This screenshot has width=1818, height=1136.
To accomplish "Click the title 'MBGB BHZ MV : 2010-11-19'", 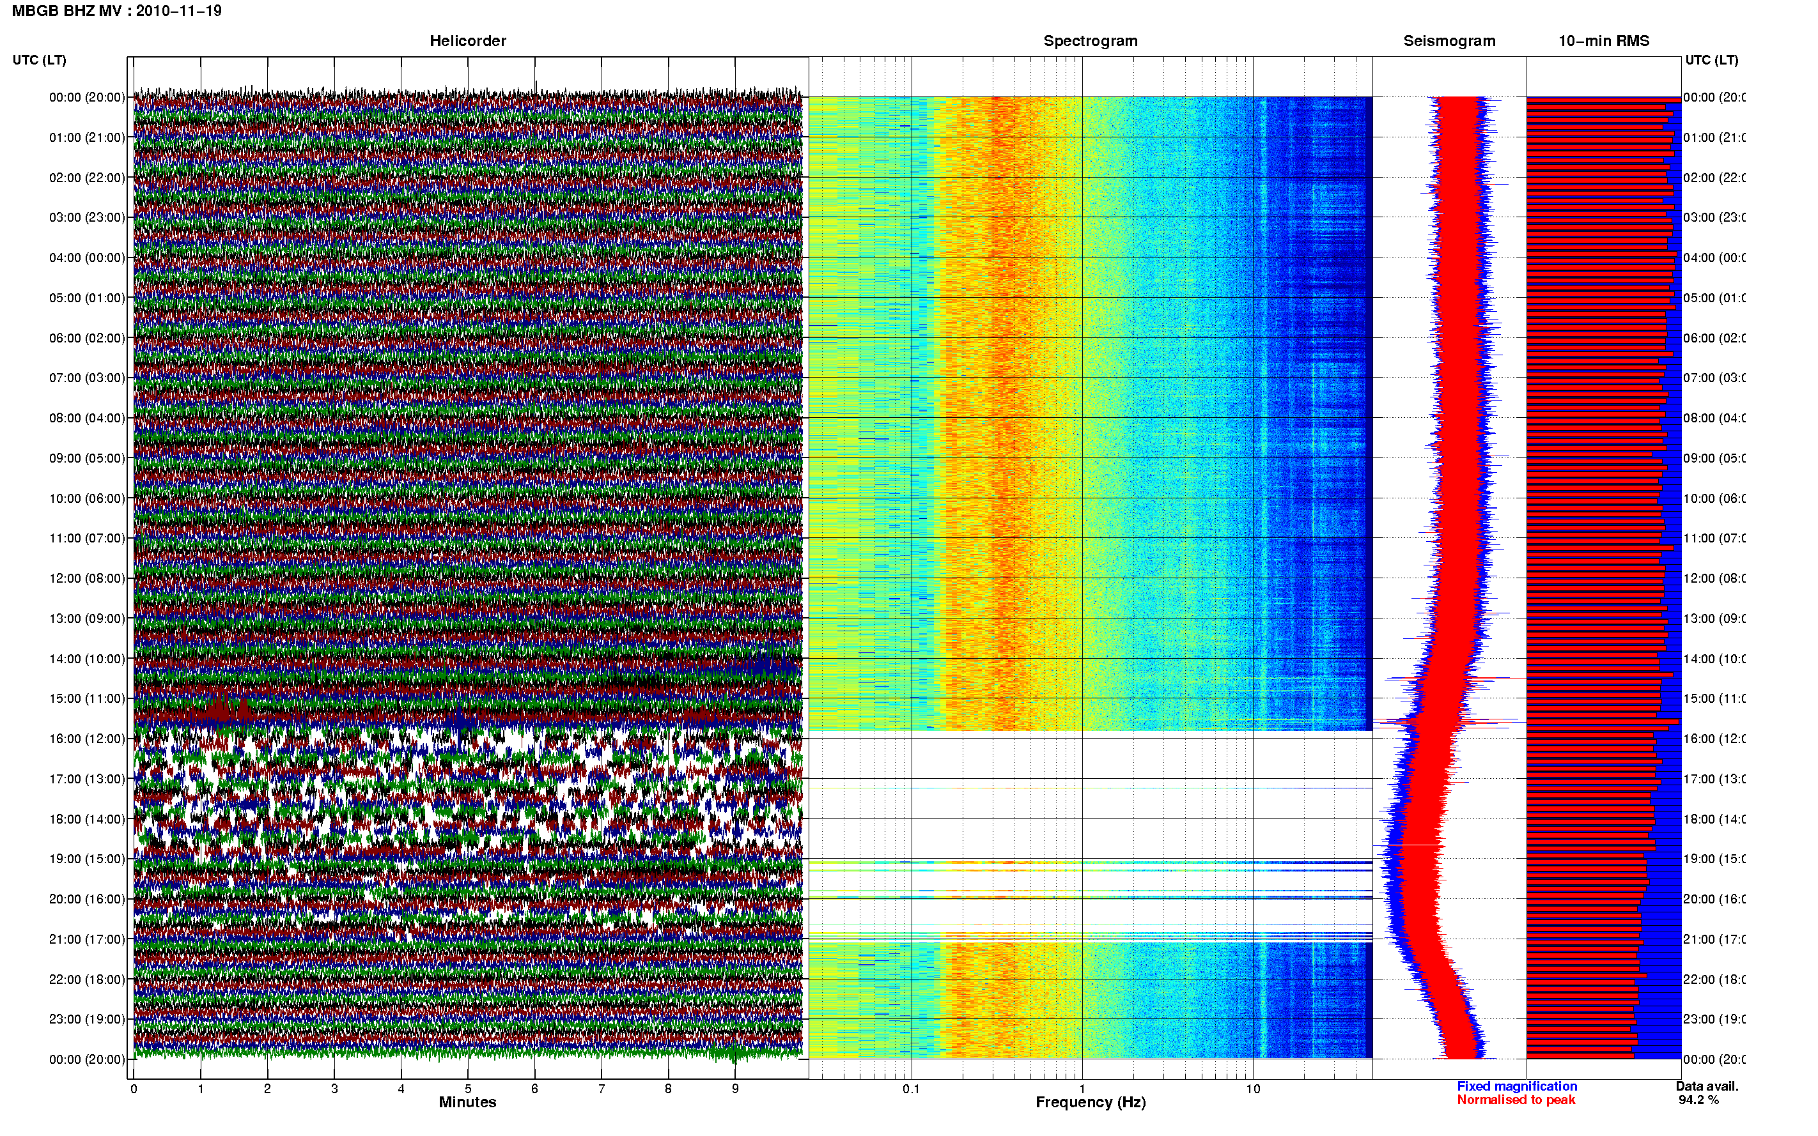I will click(116, 10).
